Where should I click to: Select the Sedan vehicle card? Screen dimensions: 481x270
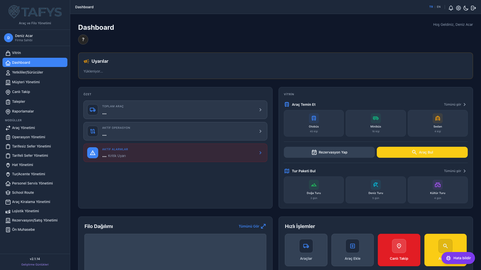click(x=438, y=123)
